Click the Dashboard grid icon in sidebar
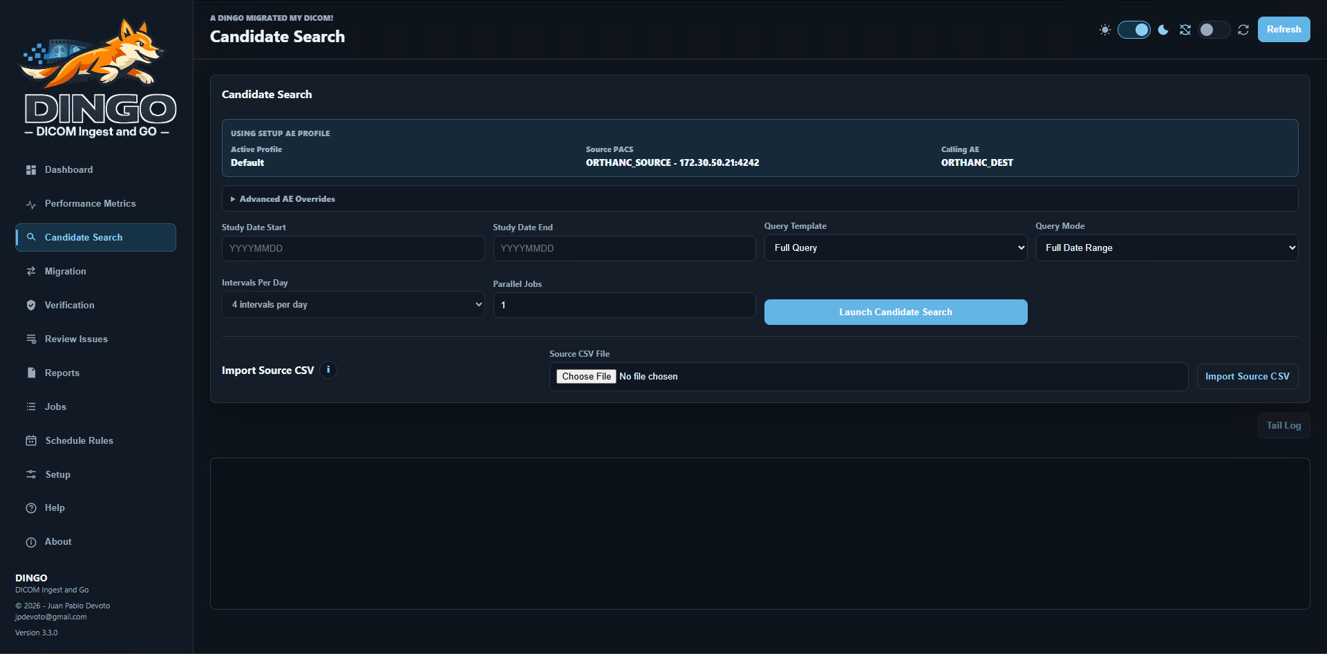 (31, 170)
